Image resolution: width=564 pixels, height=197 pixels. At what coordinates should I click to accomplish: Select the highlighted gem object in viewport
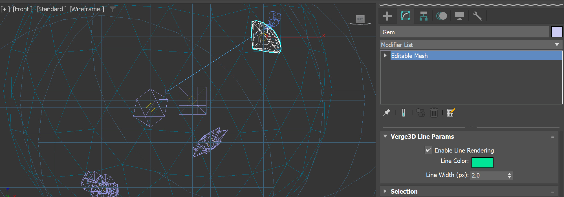266,37
